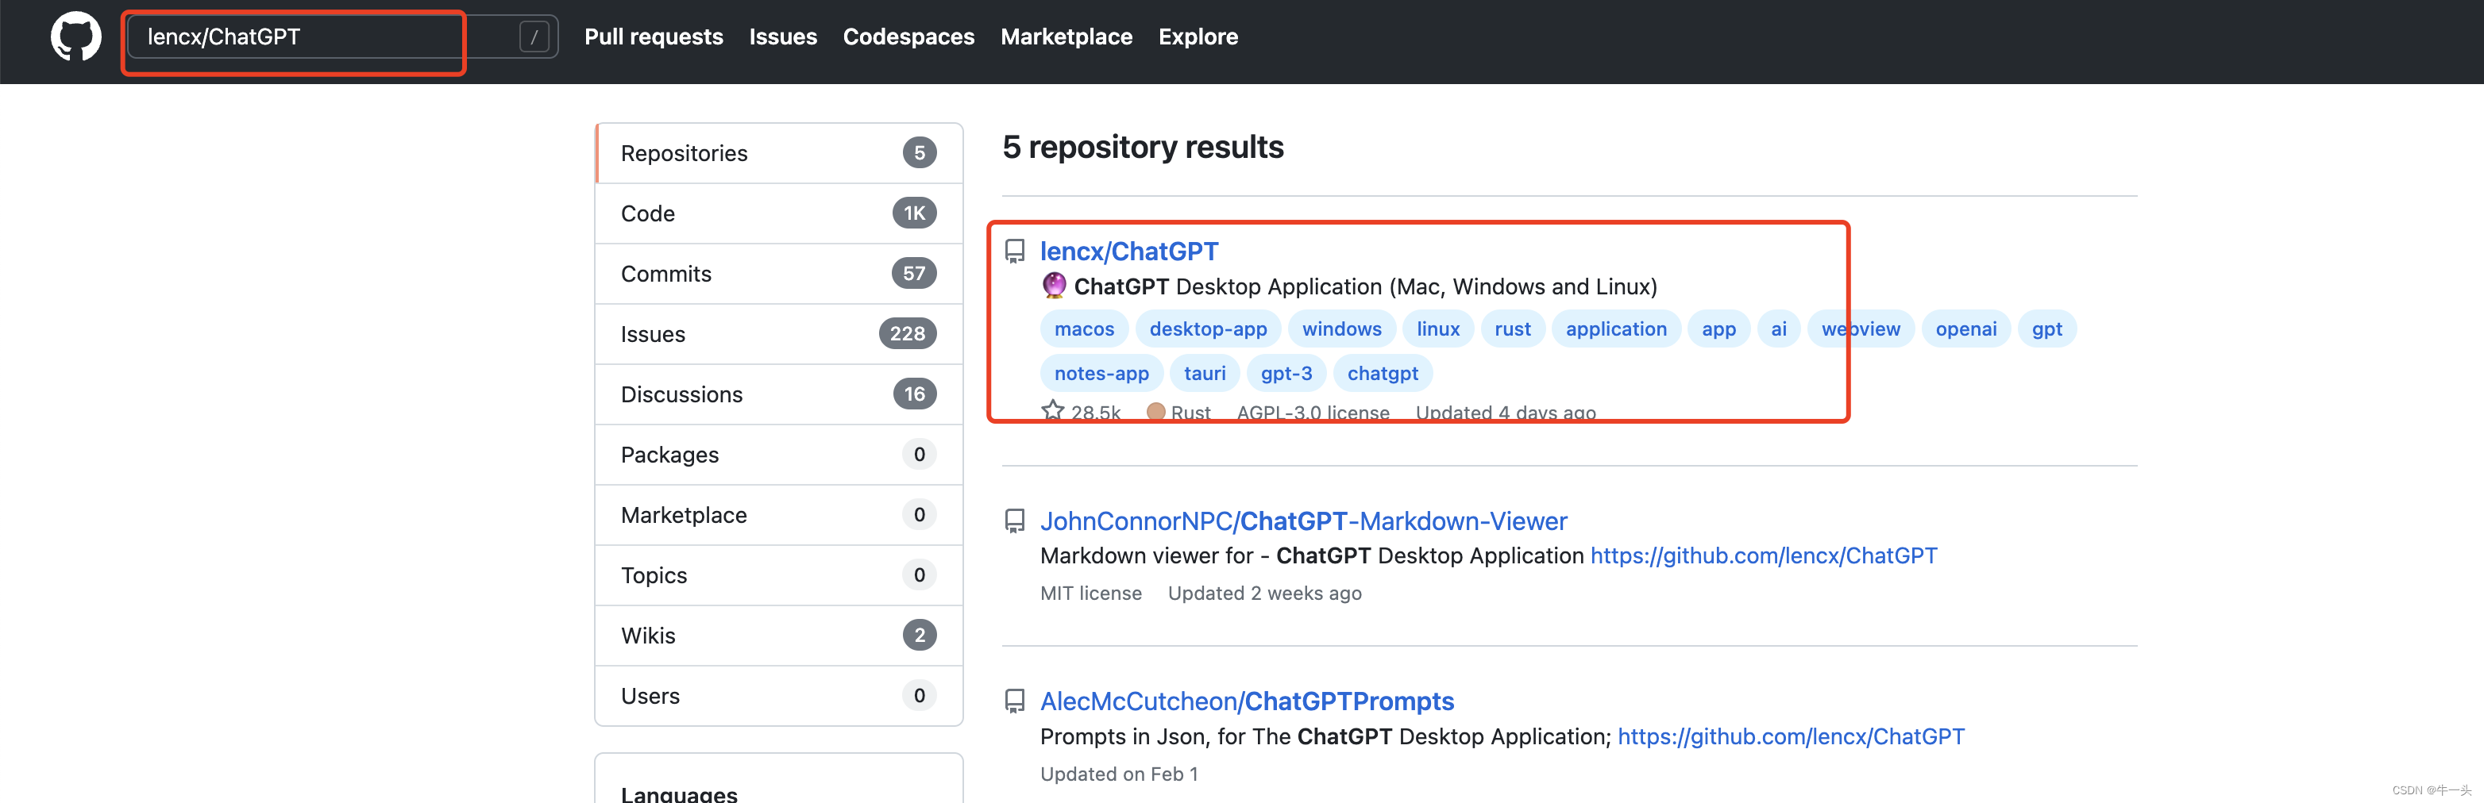Image resolution: width=2484 pixels, height=803 pixels.
Task: Click 'MIT license' text
Action: click(x=1090, y=594)
